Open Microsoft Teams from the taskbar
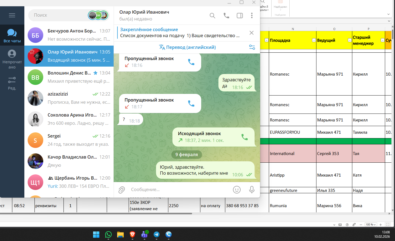 145,234
